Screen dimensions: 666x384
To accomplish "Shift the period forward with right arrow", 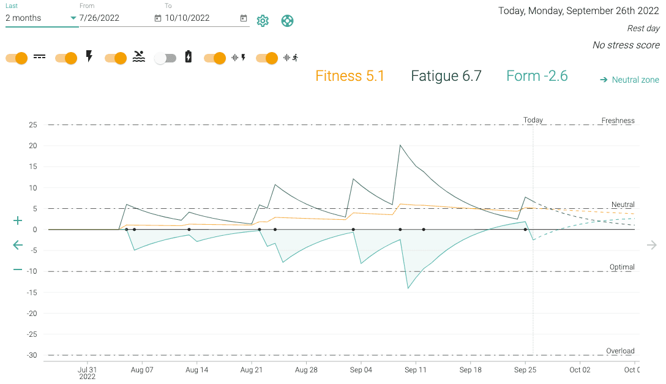I will [x=651, y=245].
